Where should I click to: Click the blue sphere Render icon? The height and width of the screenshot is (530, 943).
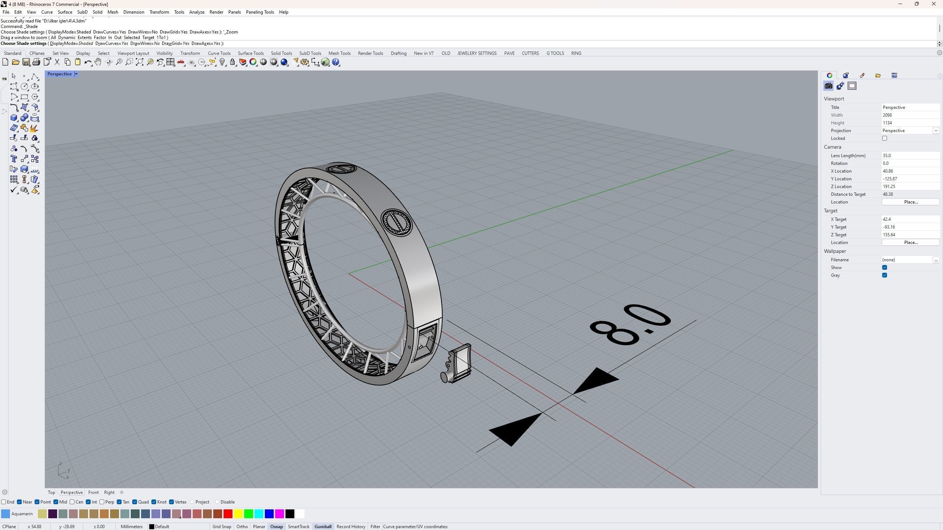(284, 62)
